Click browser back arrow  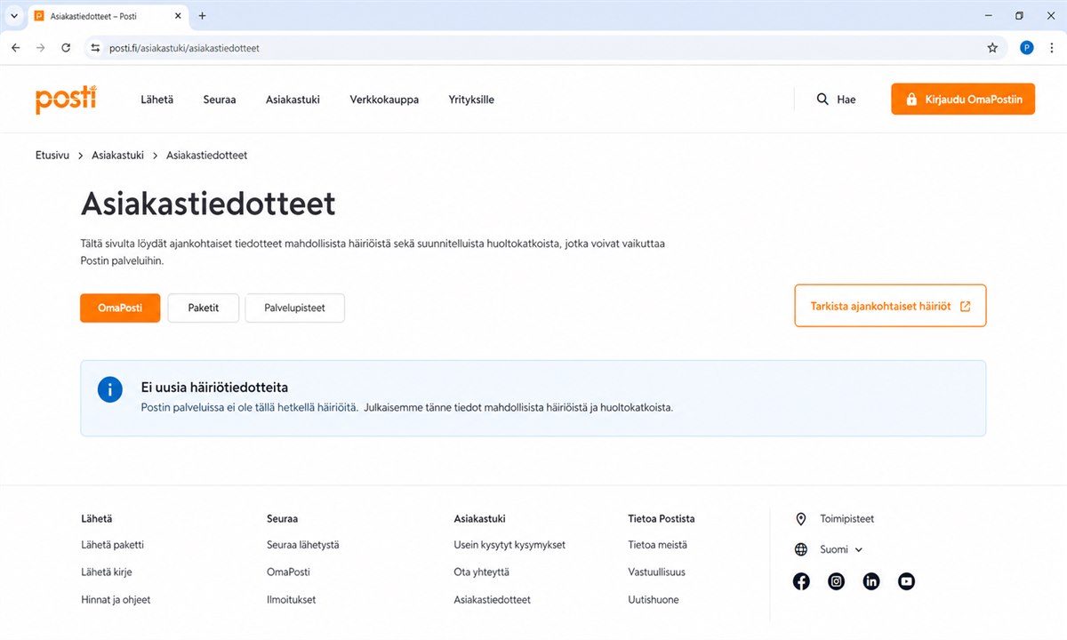pyautogui.click(x=15, y=48)
